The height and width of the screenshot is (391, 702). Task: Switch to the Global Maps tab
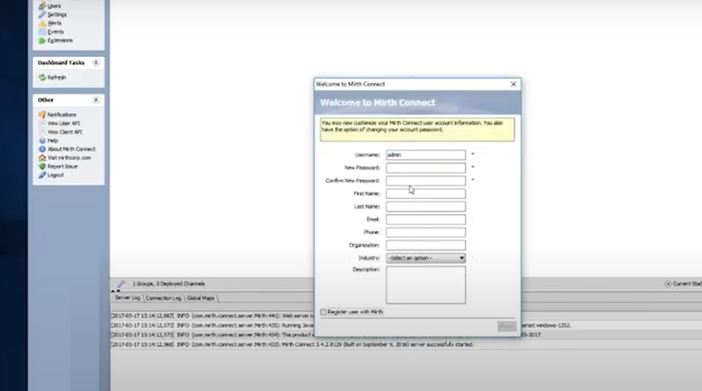point(200,298)
